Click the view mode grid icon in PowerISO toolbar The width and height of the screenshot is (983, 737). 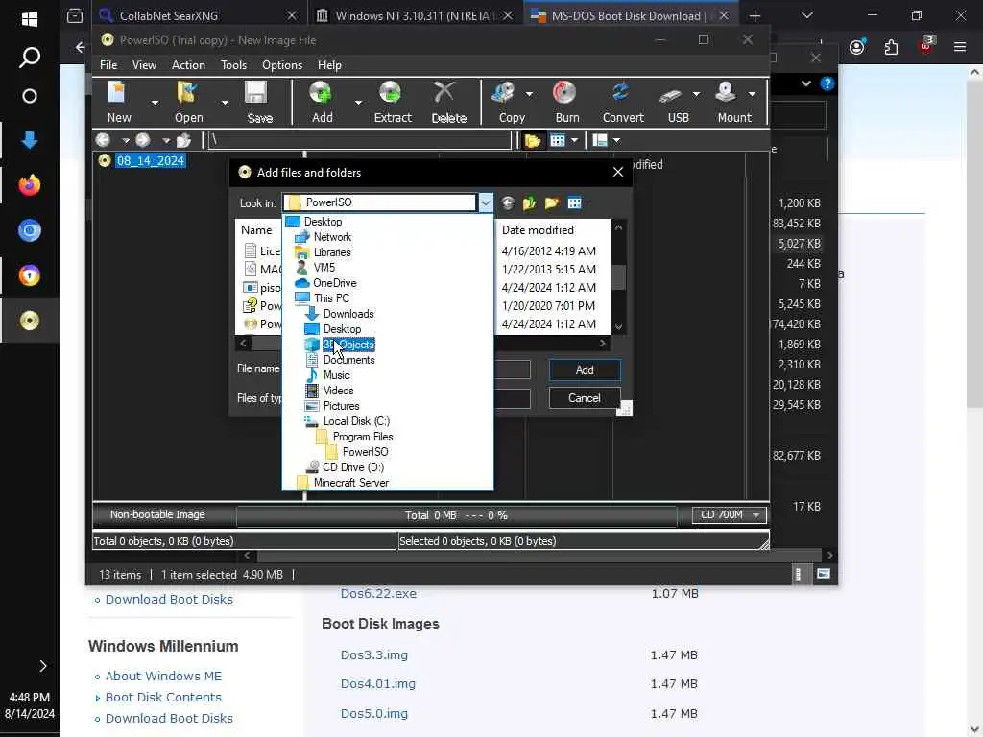tap(558, 140)
